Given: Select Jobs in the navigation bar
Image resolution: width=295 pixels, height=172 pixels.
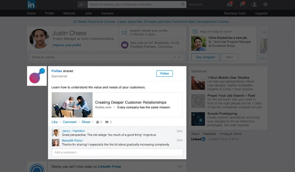Looking at the screenshot, I should pos(88,13).
